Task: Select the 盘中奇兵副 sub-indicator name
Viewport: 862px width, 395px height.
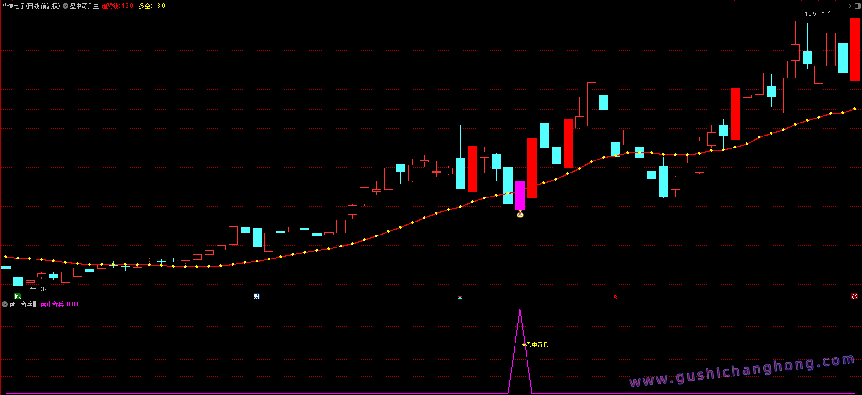Action: pos(24,304)
